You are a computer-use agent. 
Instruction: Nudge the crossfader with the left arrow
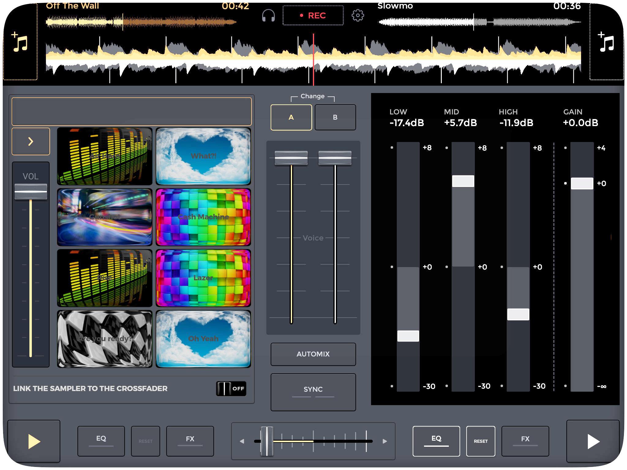coord(242,441)
